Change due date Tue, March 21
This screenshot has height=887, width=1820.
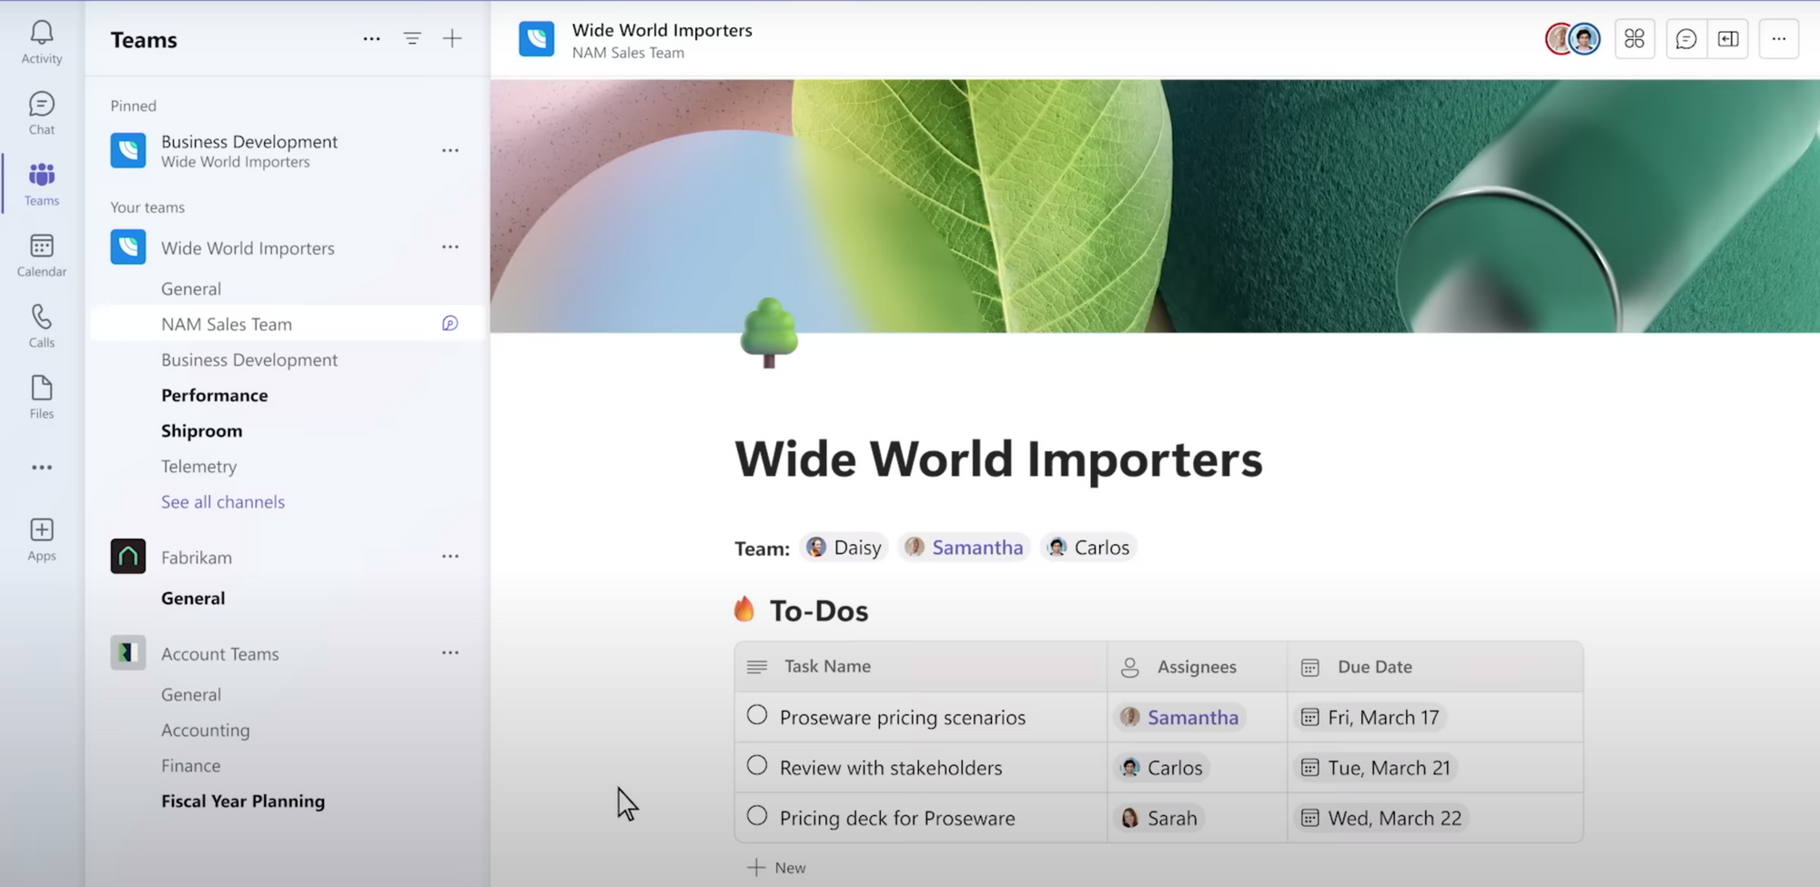pos(1376,768)
